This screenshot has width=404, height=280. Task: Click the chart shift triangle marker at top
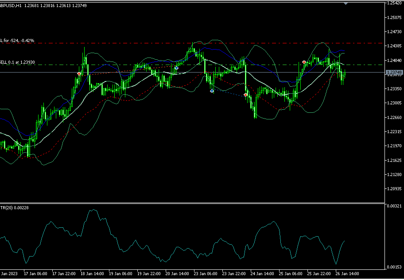(x=346, y=3)
